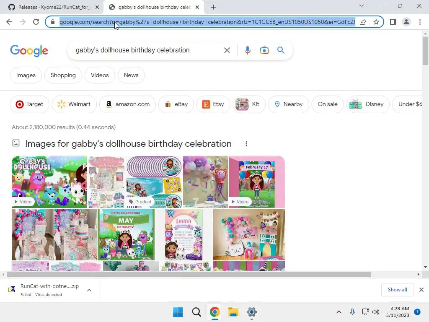Click the scroll right arrow of horizontal scrollbar
This screenshot has width=429, height=322.
click(x=419, y=274)
